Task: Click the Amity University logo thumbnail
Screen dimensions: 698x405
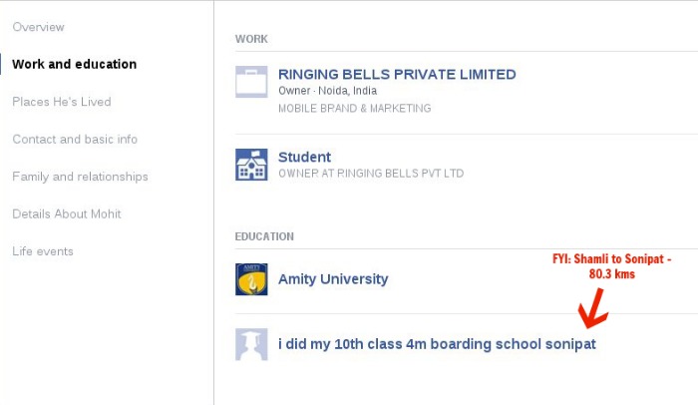Action: coord(251,279)
